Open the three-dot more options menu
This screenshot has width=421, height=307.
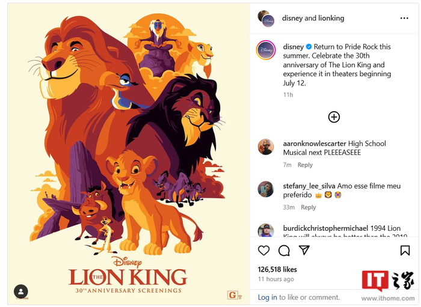tap(404, 18)
